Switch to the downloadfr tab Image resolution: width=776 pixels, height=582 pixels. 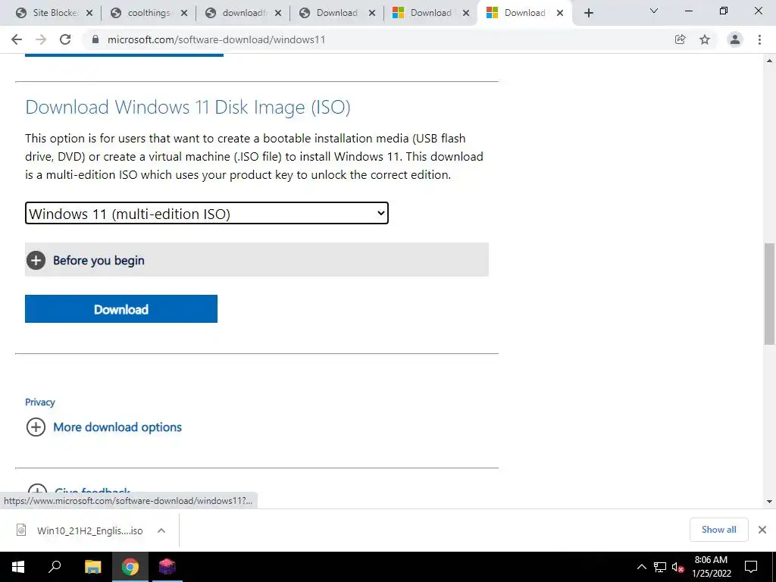(237, 14)
